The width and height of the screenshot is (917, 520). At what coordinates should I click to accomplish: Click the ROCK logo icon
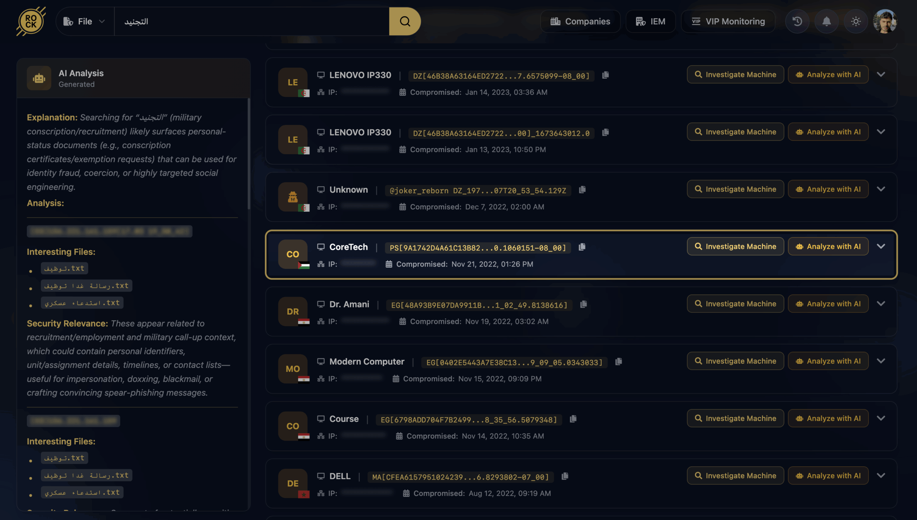click(x=31, y=21)
